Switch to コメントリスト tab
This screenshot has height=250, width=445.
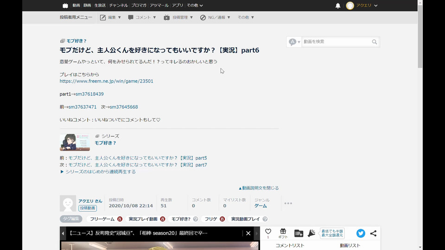(x=290, y=245)
